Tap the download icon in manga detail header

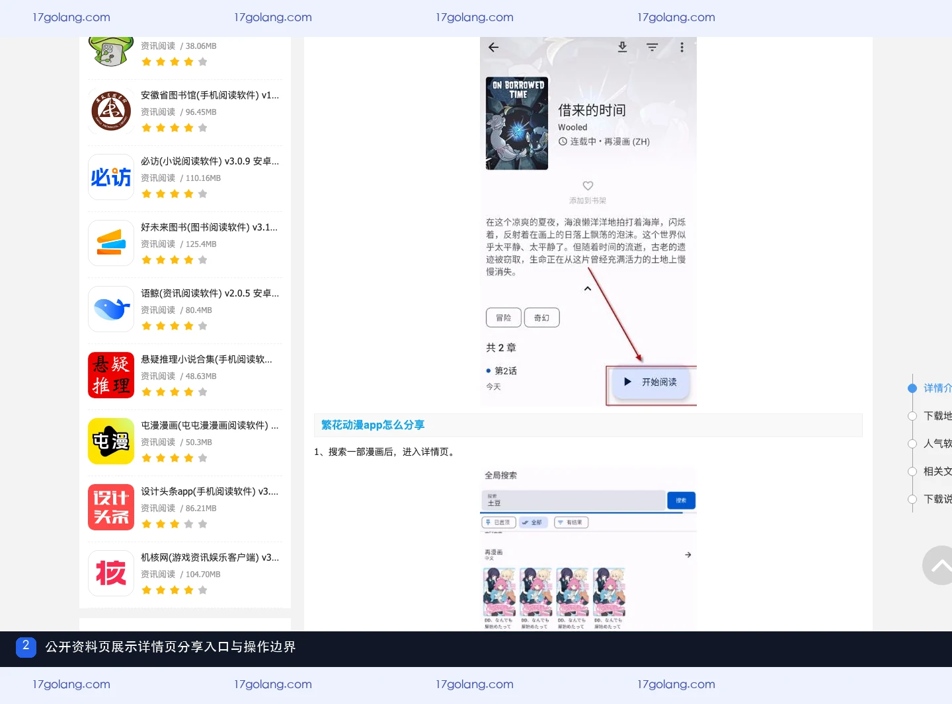[x=622, y=47]
